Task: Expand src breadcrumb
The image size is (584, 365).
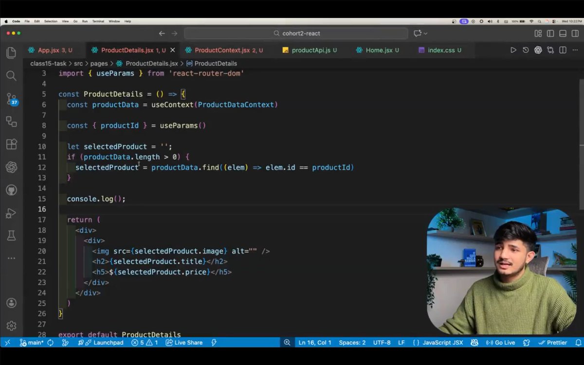Action: pos(78,64)
